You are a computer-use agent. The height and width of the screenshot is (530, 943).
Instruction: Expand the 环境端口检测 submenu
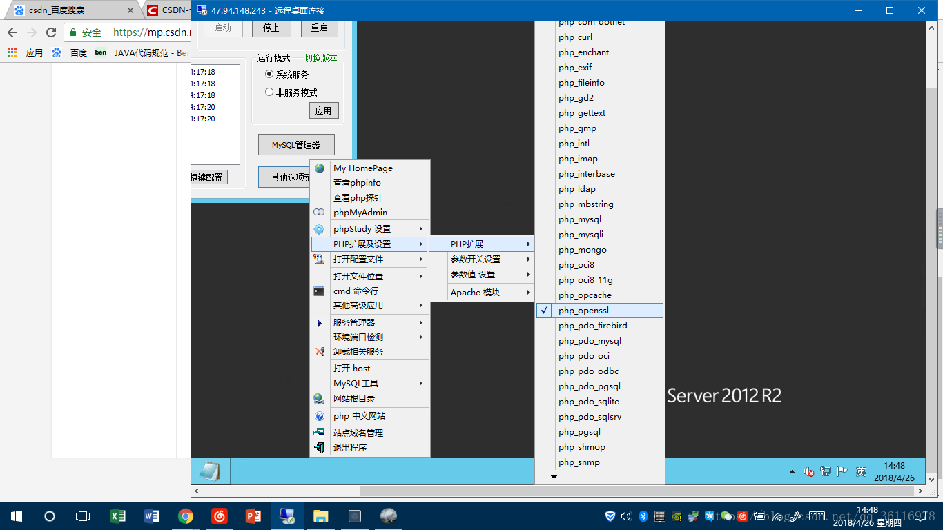coord(370,337)
